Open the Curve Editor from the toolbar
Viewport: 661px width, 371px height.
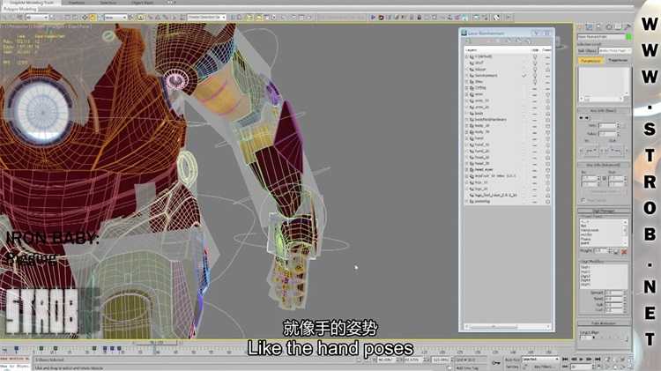click(266, 18)
